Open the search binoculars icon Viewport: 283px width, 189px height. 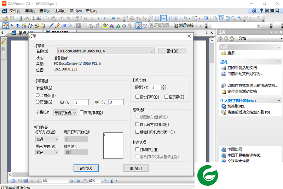click(x=132, y=18)
